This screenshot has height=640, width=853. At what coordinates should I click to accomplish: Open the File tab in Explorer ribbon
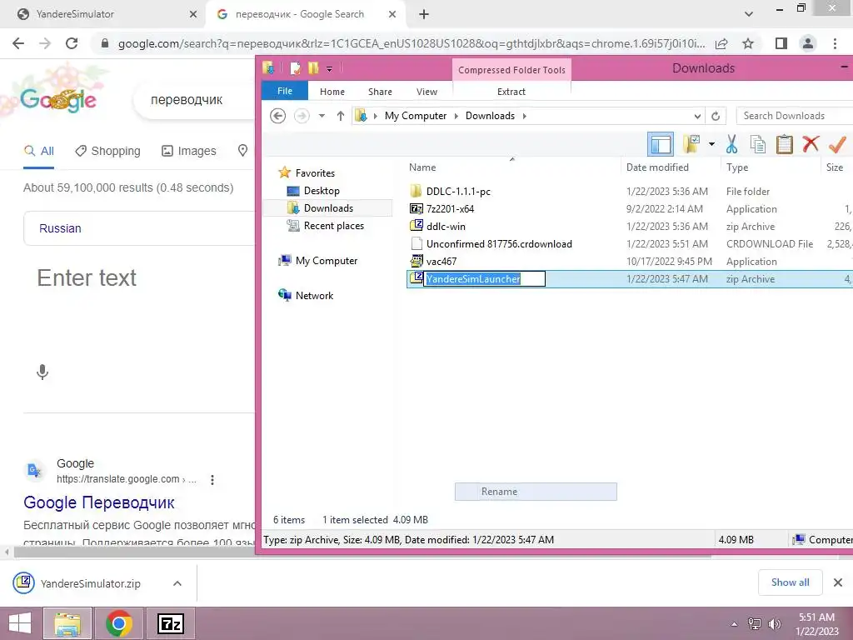coord(285,91)
